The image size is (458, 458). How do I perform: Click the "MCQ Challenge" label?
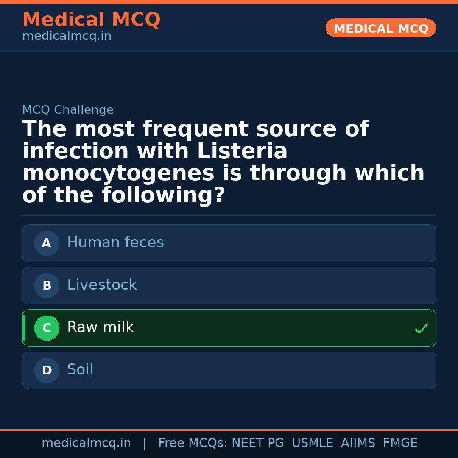tap(68, 110)
